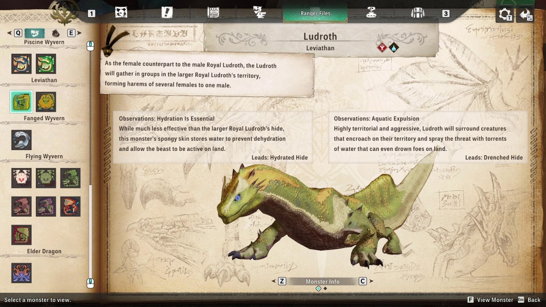Image resolution: width=546 pixels, height=307 pixels.
Task: Switch to the large monsters category tab
Action: 35,33
